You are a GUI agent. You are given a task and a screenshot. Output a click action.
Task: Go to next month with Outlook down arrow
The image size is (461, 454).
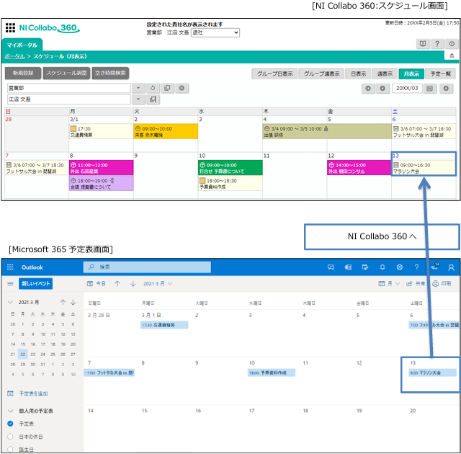click(133, 283)
